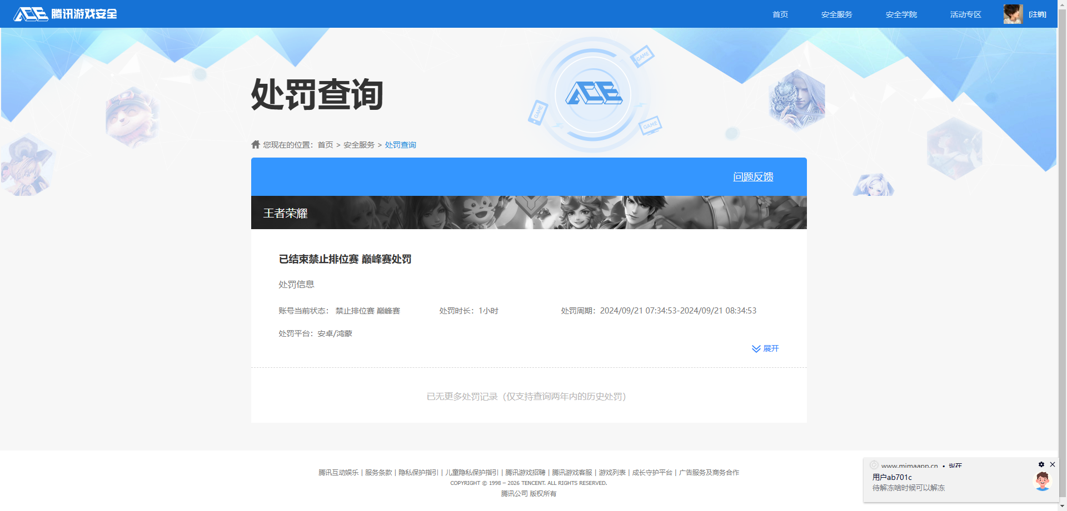Open the settings gear on the chat popup
This screenshot has height=511, width=1067.
click(x=1041, y=464)
